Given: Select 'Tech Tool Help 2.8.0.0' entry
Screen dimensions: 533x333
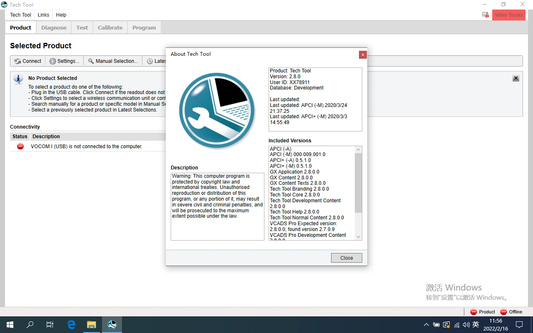Looking at the screenshot, I should tap(294, 212).
